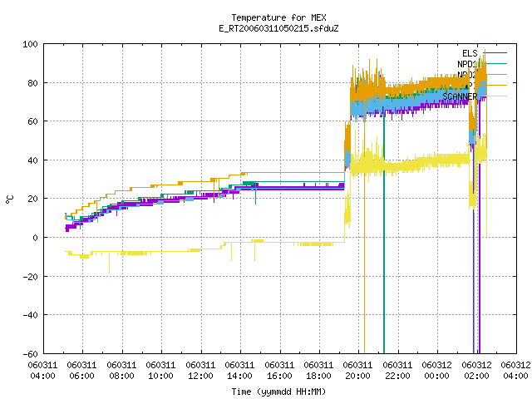Screen dimensions: 532x399
Task: Click the x-axis tick "060311 18:00"
Action: point(318,371)
